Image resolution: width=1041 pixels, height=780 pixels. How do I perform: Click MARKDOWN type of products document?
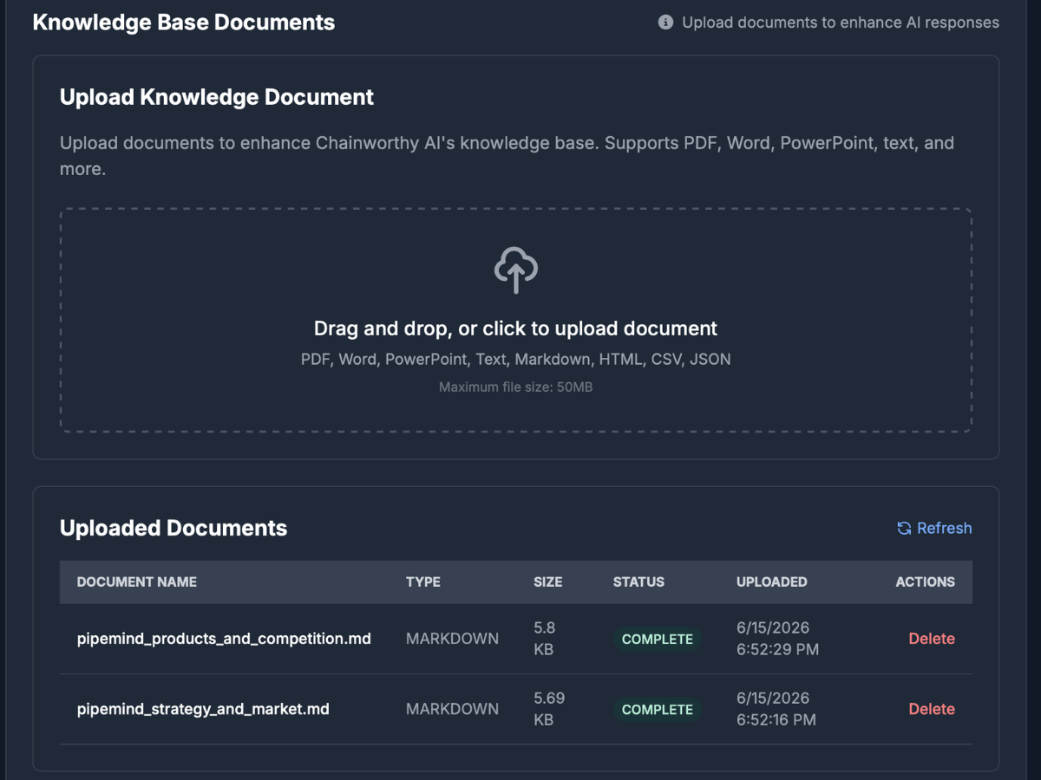pyautogui.click(x=452, y=639)
